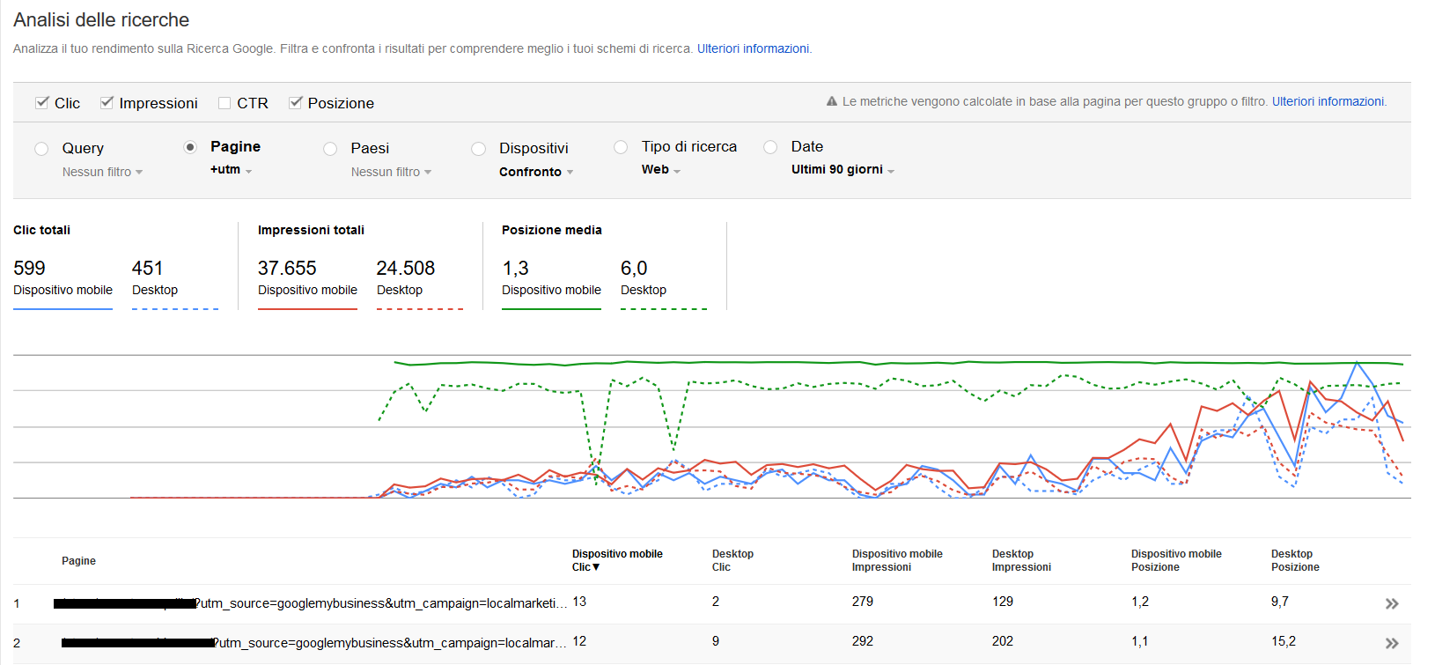Viewport: 1435px width, 665px height.
Task: Select the Tipo di ricerca radio button
Action: click(621, 147)
